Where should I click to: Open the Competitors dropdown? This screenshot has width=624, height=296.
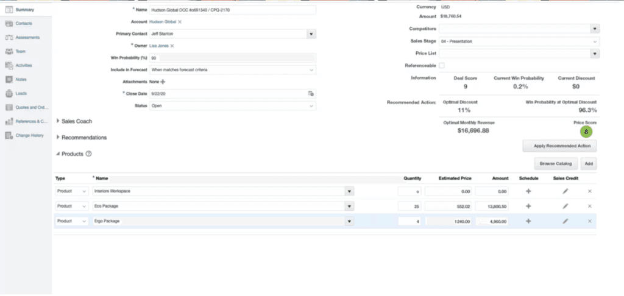595,29
